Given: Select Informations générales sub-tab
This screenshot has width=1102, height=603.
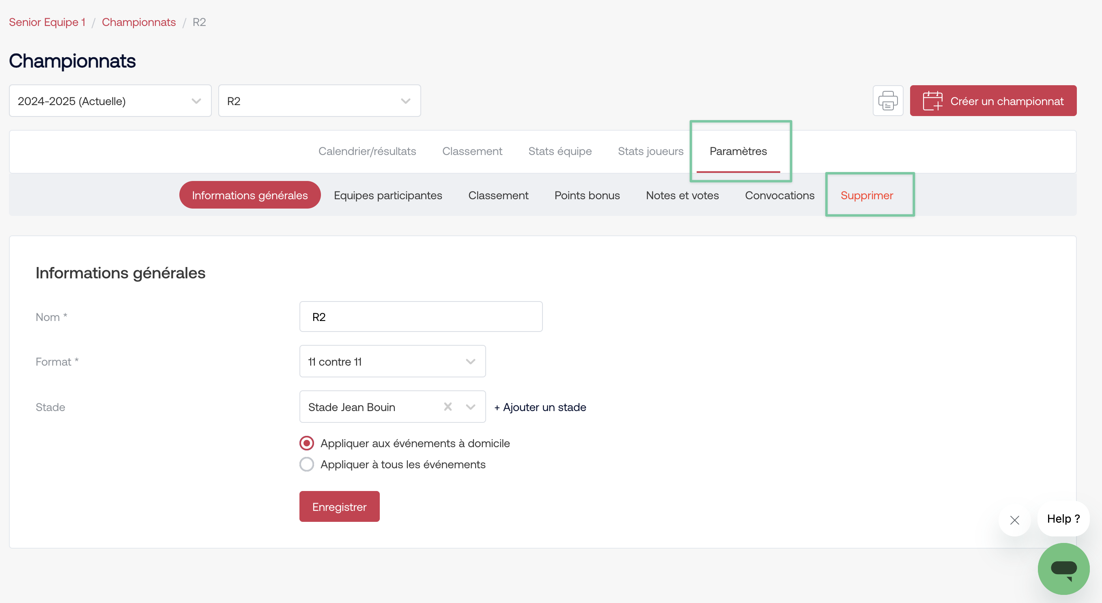Looking at the screenshot, I should [x=250, y=195].
